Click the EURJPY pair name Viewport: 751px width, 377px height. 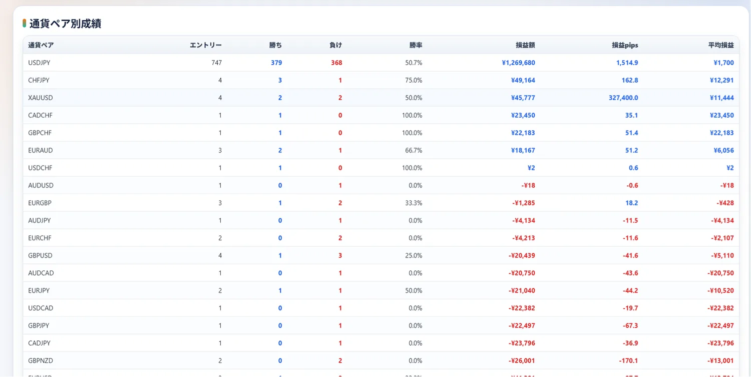[39, 290]
